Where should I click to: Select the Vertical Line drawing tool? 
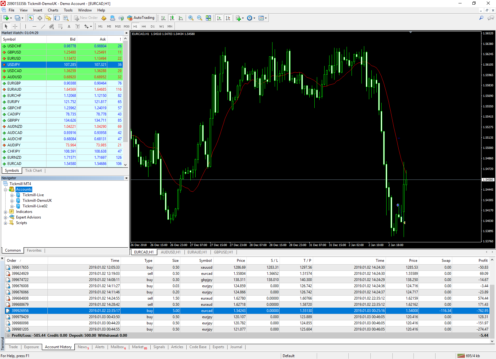click(25, 27)
